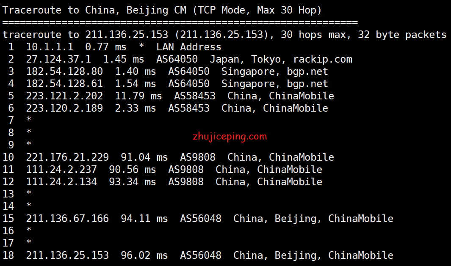Select hop 15 IP 211.136.67.166

(68, 219)
